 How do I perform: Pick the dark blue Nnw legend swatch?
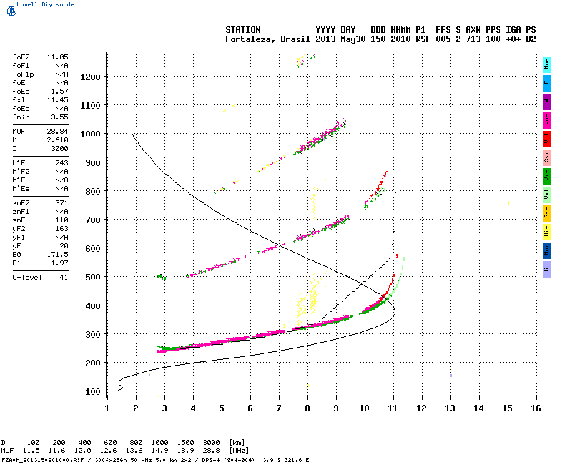click(x=547, y=251)
